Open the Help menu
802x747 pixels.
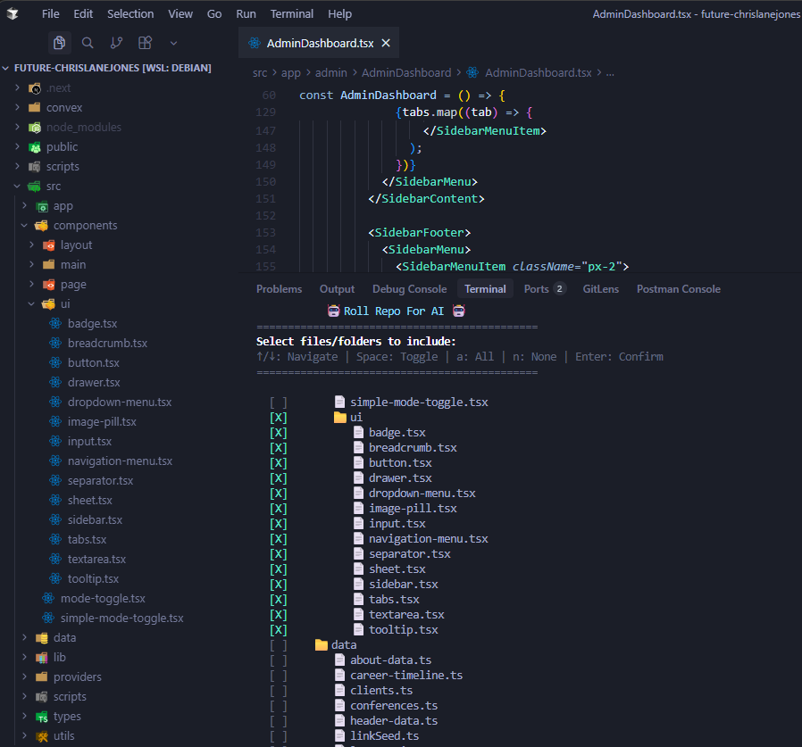click(x=339, y=13)
